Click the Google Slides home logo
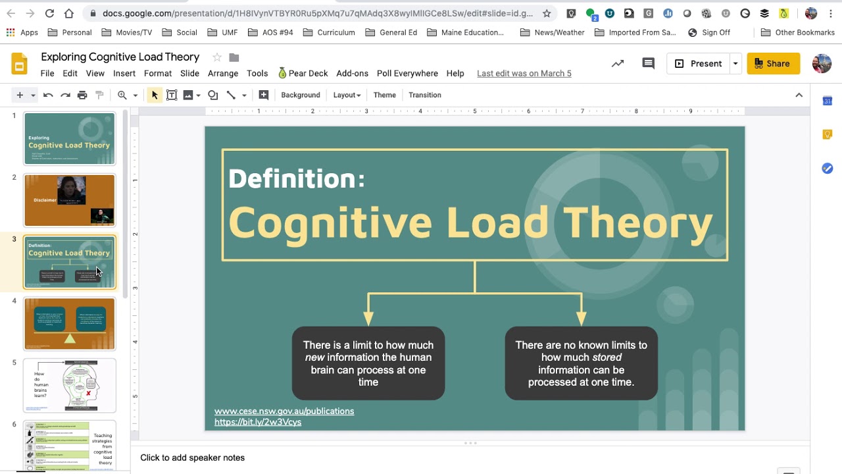 20,65
